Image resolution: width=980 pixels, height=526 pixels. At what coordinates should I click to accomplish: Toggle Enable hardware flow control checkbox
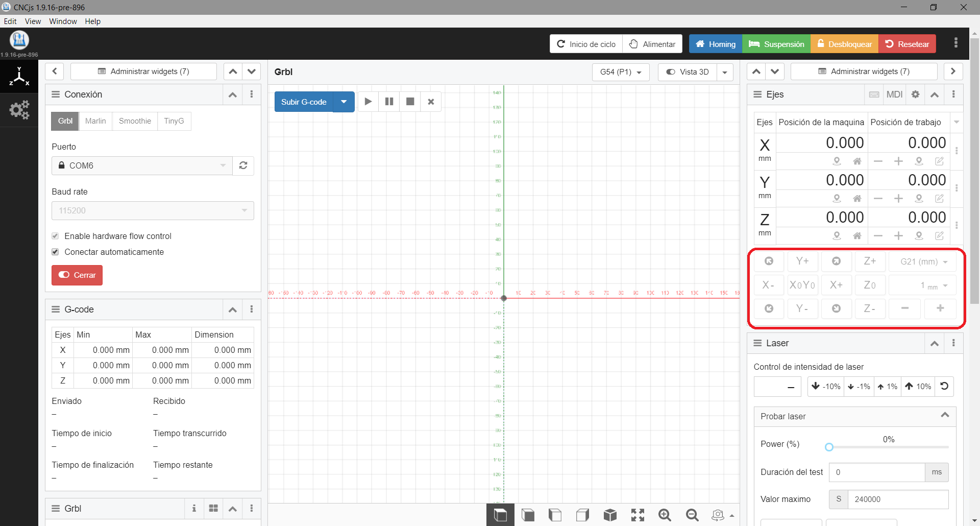click(x=55, y=236)
